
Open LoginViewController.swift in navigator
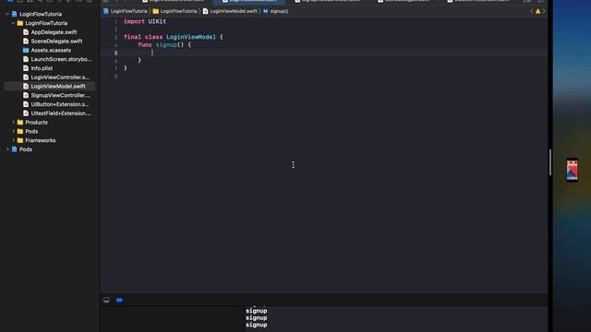[60, 77]
